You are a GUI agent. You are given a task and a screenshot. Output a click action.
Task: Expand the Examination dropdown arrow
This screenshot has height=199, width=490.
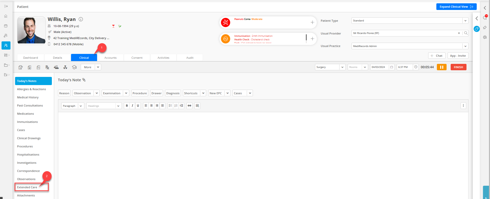(x=126, y=93)
